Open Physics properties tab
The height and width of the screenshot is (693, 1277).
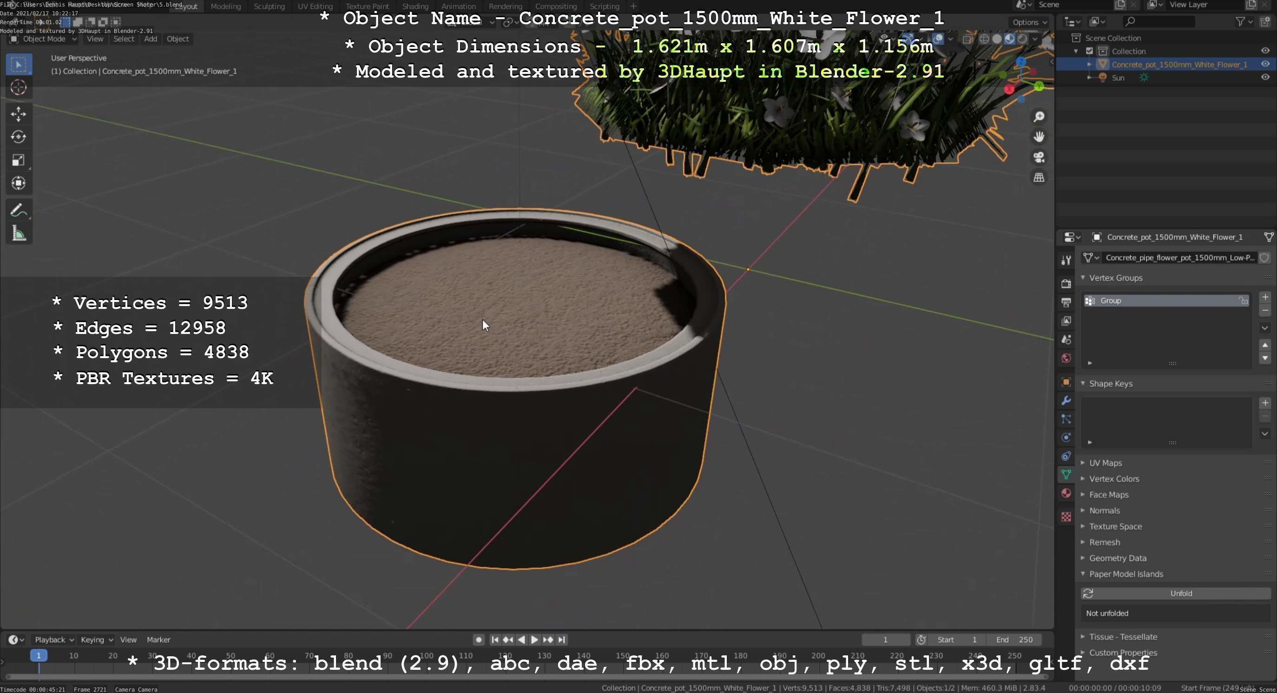point(1066,438)
